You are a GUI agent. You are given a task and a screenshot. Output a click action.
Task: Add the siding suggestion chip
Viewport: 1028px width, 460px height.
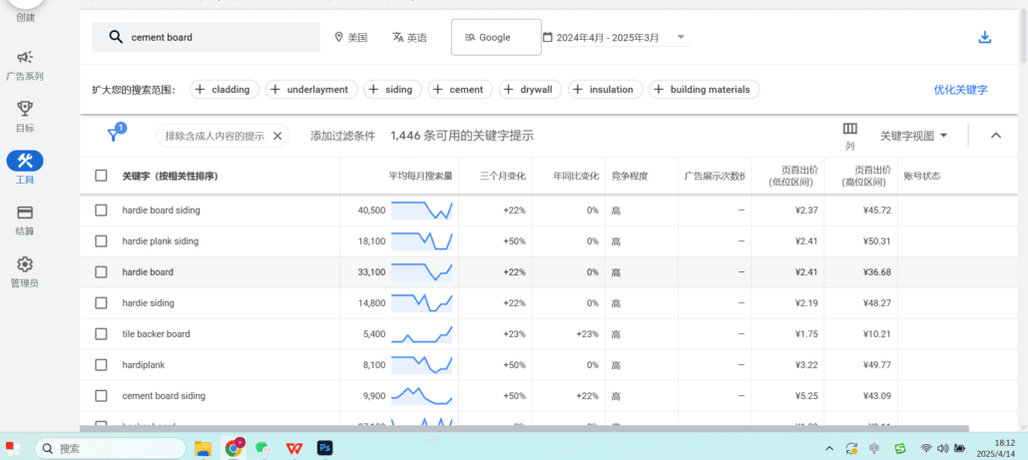[x=392, y=90]
